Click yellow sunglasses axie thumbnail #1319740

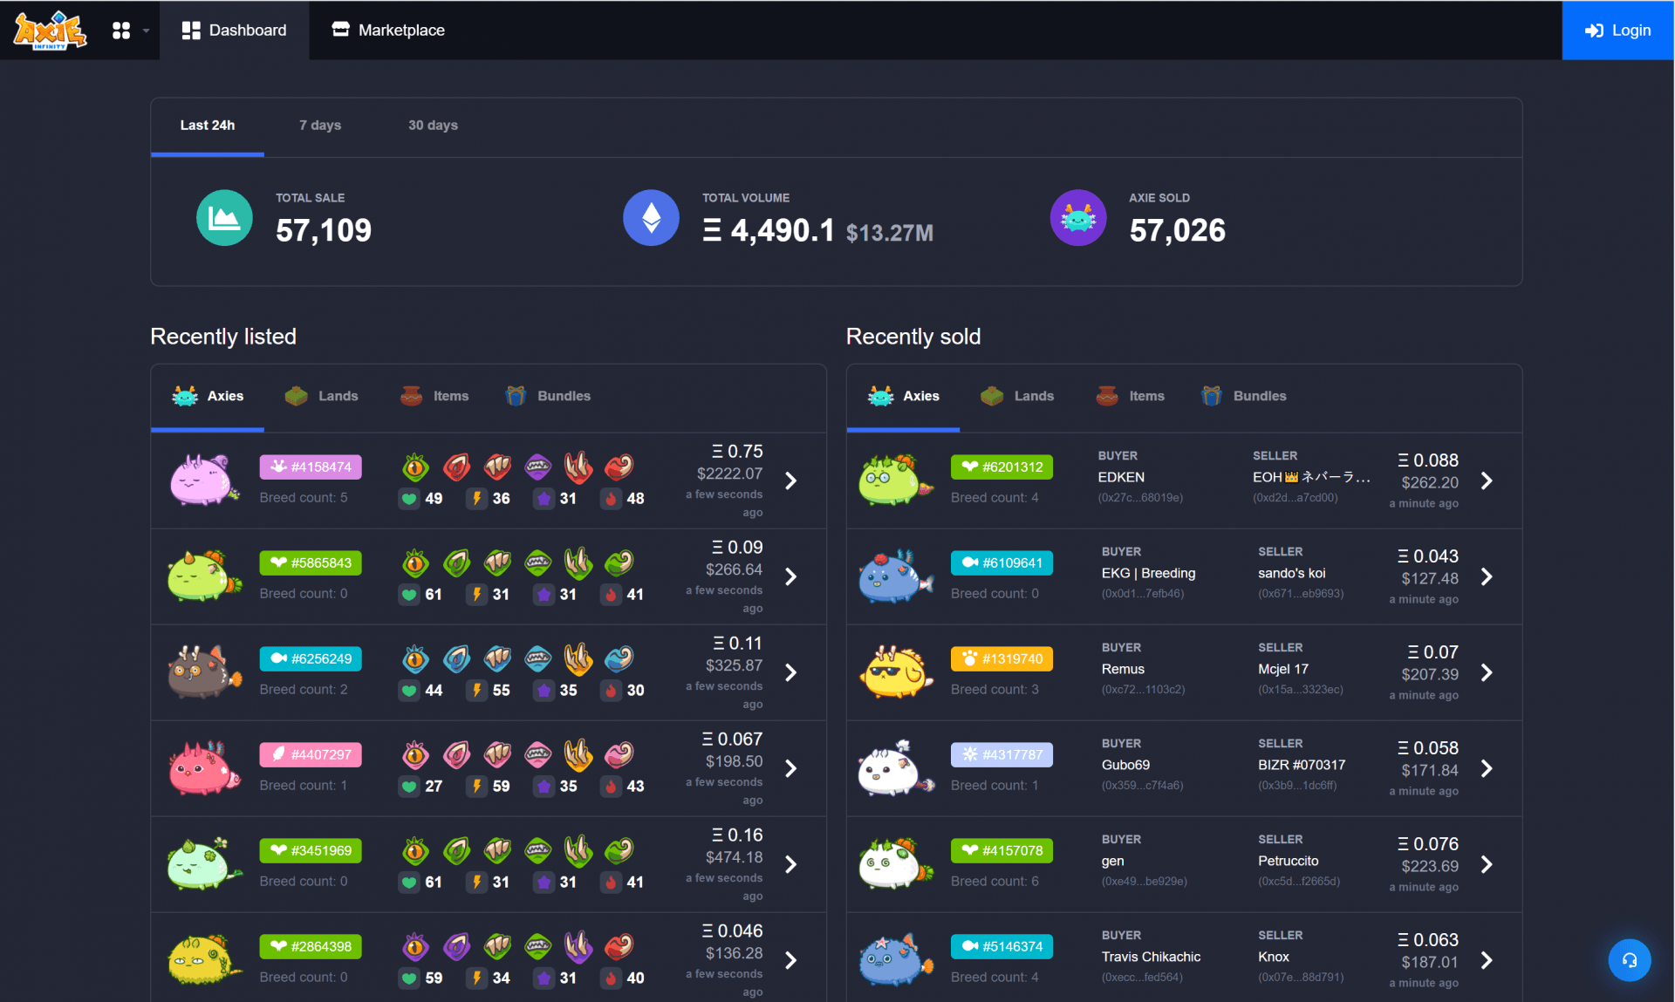point(895,671)
